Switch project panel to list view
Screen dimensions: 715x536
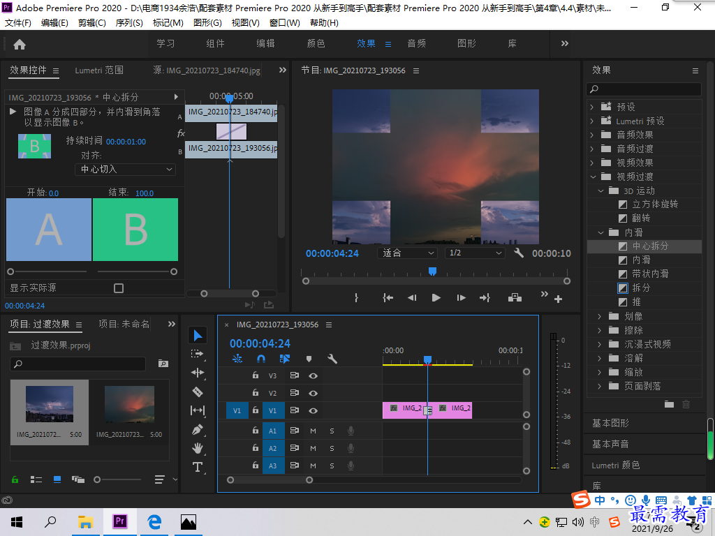[36, 479]
